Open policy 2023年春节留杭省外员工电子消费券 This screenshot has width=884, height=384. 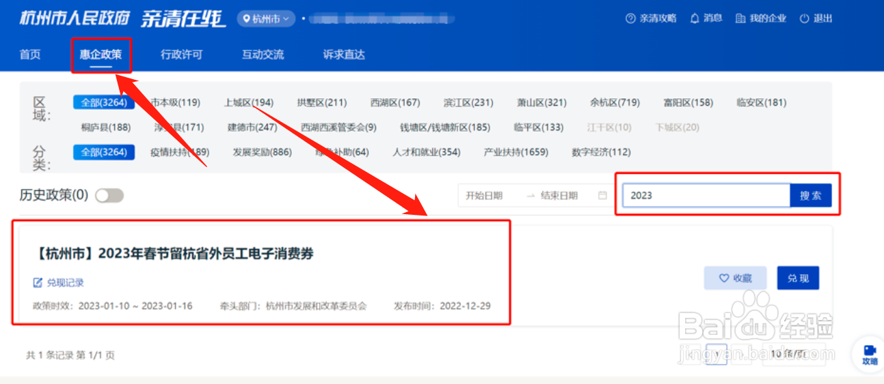173,254
